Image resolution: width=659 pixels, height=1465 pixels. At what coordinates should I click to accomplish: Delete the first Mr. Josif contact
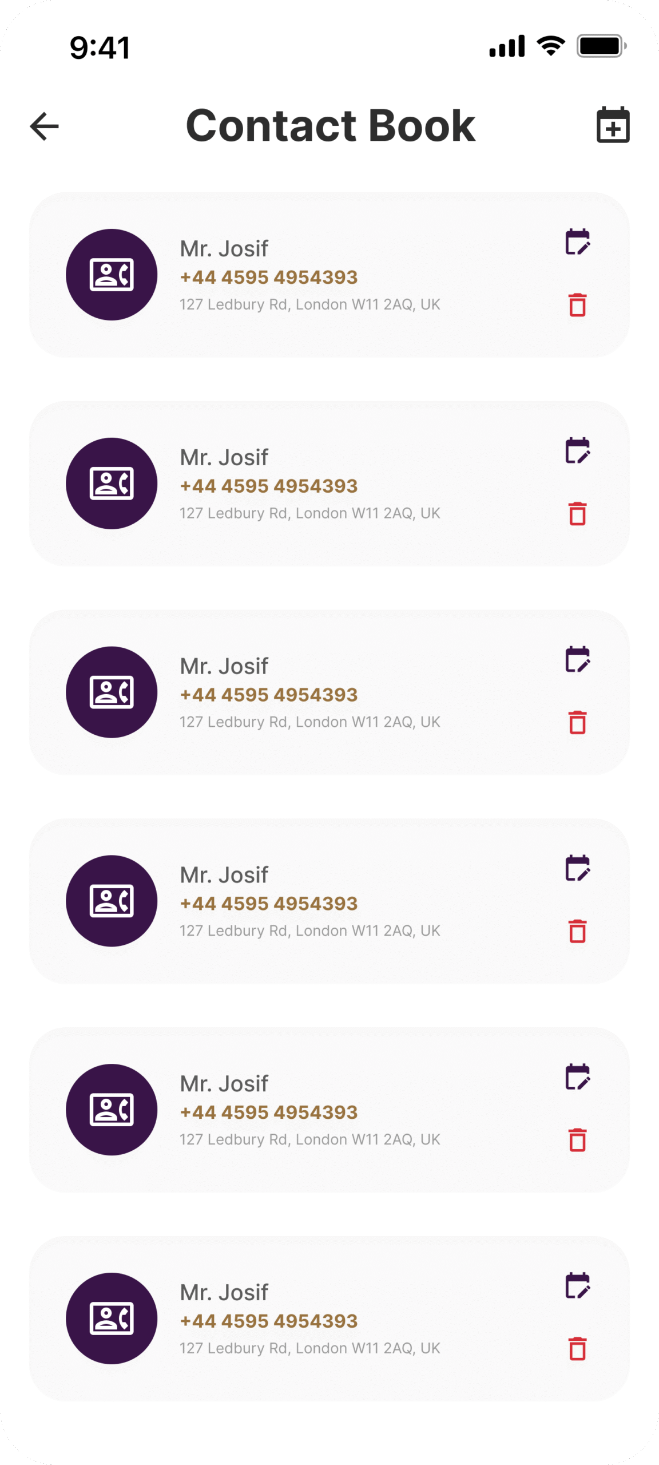click(577, 304)
